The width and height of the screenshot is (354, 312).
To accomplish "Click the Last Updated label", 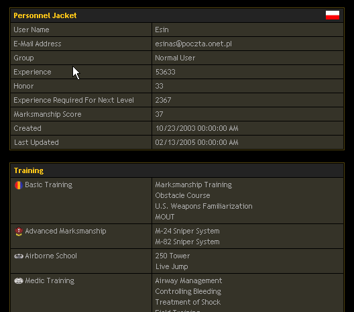I will point(36,142).
